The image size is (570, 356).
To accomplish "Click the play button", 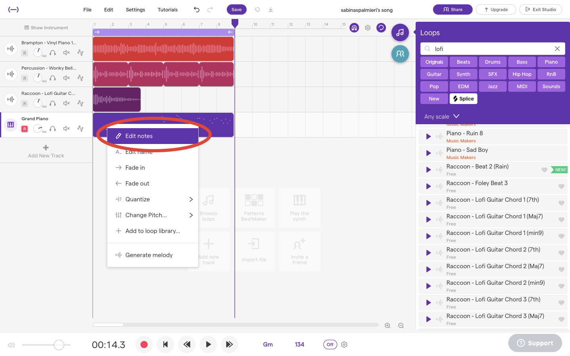I will 208,345.
